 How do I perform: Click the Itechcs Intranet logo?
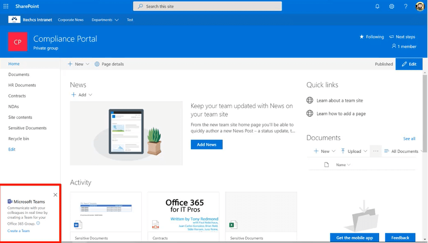14,19
